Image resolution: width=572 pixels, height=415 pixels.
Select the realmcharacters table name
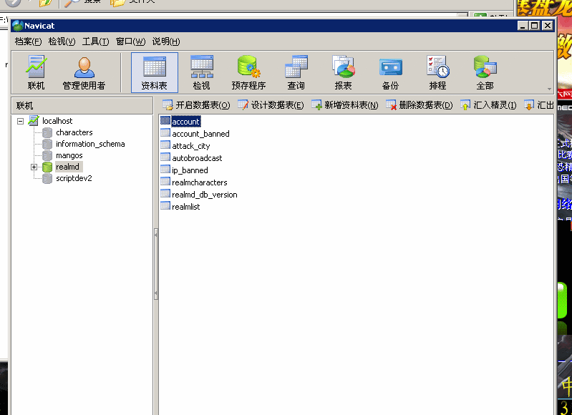point(200,182)
